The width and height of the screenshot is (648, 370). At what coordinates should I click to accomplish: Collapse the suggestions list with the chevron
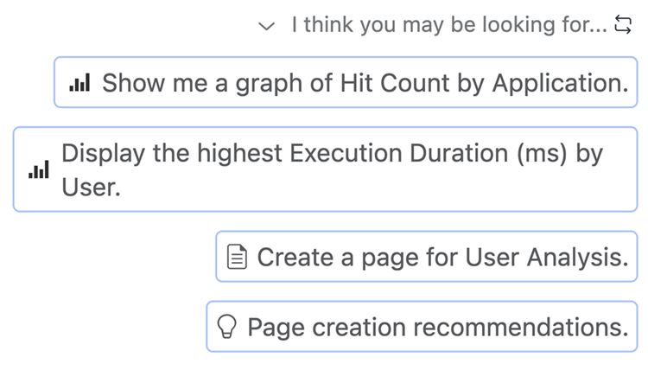click(x=266, y=27)
